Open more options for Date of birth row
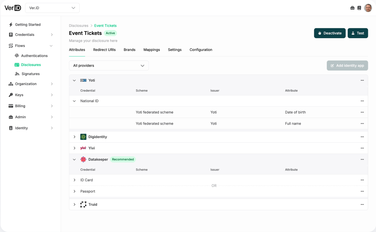The height and width of the screenshot is (232, 376). point(362,112)
